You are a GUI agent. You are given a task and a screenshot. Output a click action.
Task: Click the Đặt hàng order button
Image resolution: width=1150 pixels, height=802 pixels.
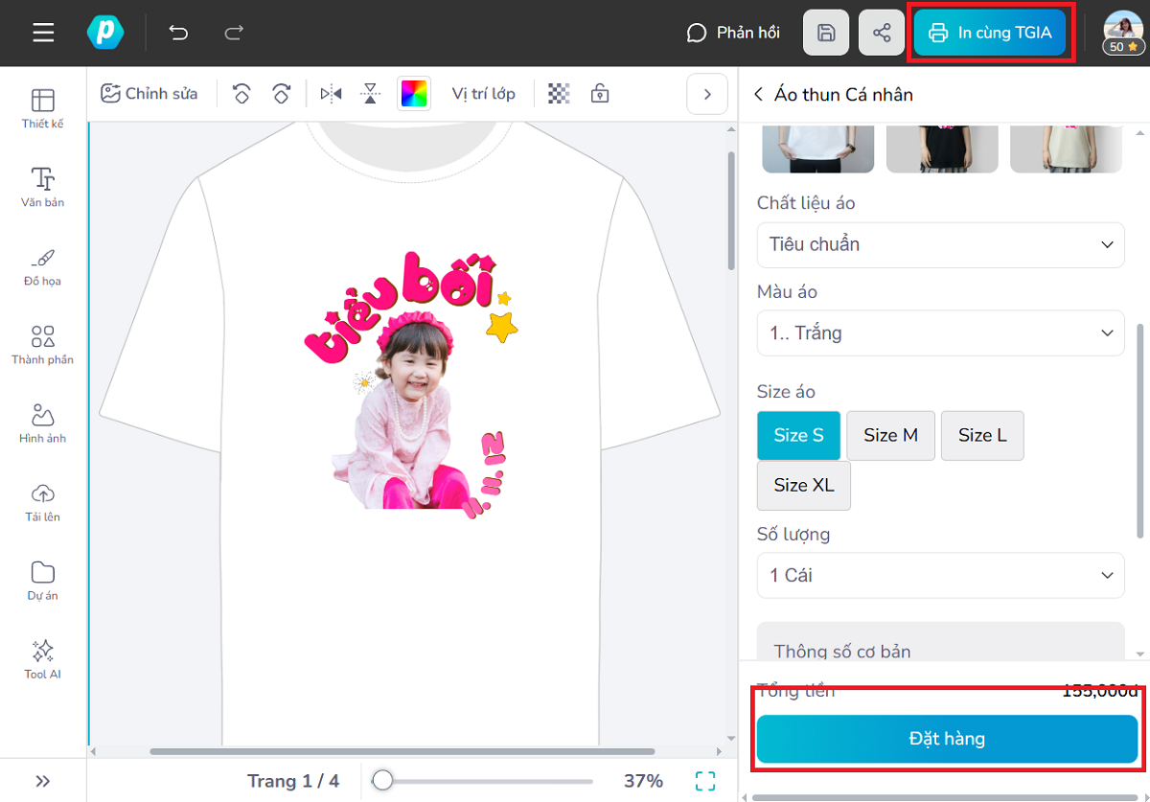tap(947, 739)
